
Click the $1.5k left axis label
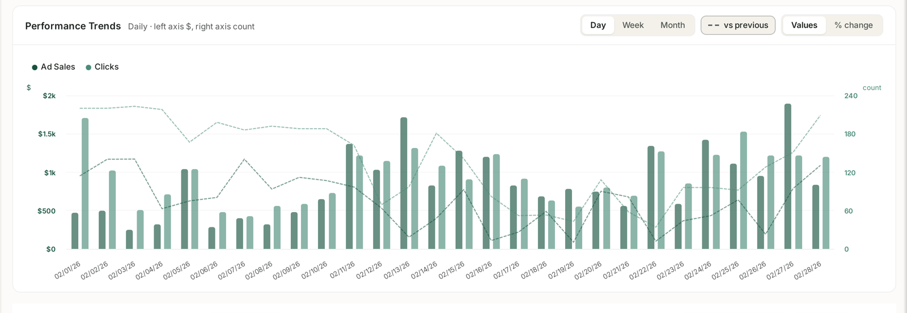coord(47,134)
